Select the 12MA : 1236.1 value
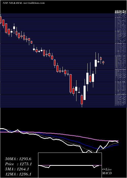127x178 pixels. (x=18, y=174)
